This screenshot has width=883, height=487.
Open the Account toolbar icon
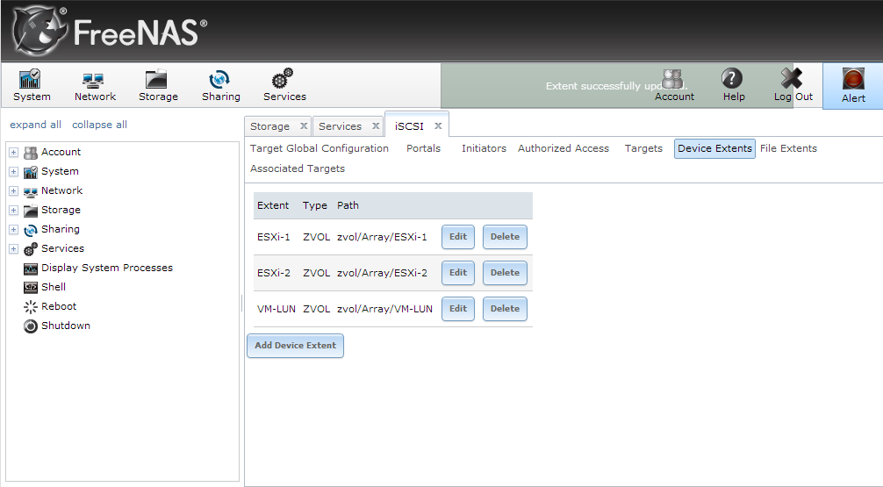(674, 85)
